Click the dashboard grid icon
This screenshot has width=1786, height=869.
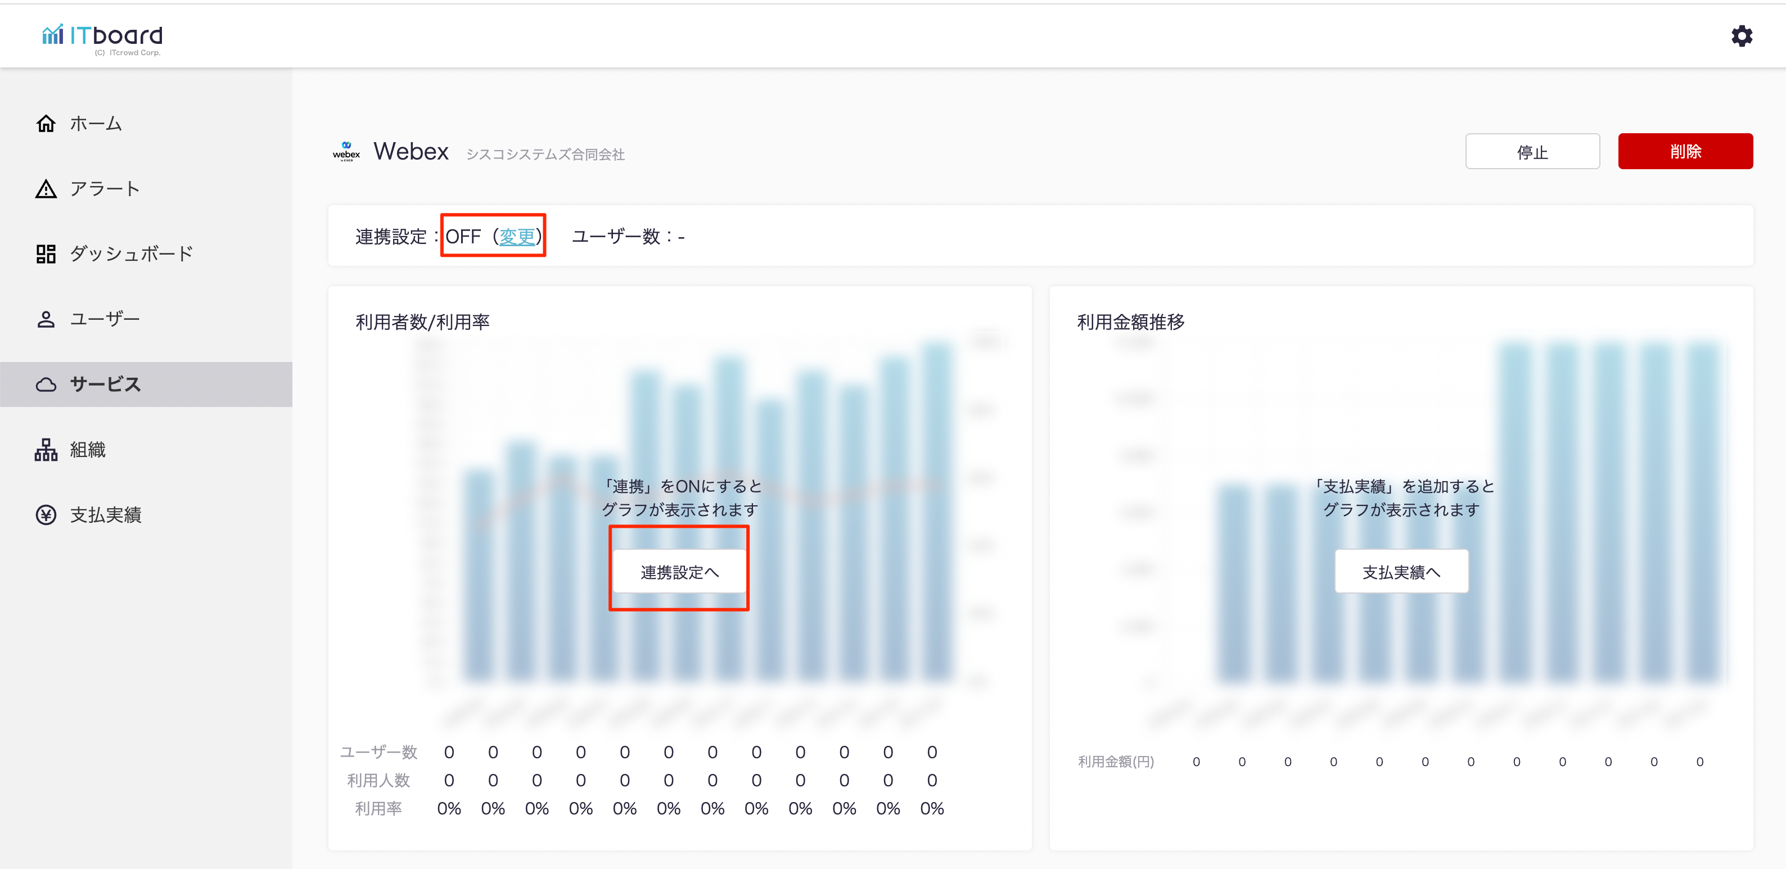coord(46,254)
